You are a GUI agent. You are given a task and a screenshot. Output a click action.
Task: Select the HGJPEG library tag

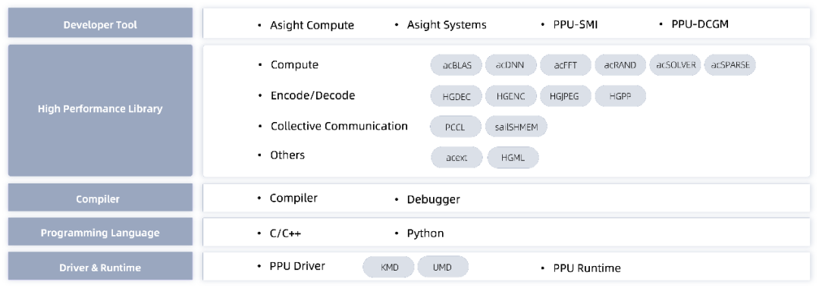(566, 96)
